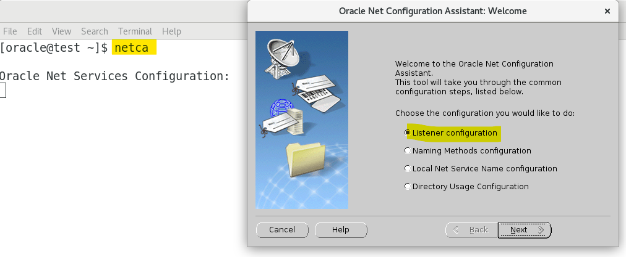Click the [oracle@test ~]$ prompt
Screen dimensions: 626x257
click(x=54, y=47)
